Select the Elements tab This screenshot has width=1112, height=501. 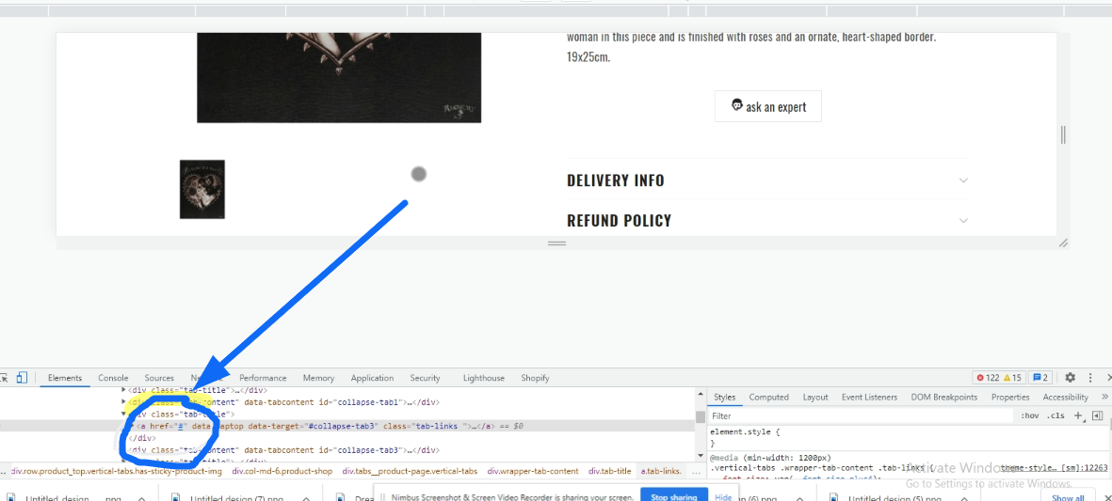(65, 378)
